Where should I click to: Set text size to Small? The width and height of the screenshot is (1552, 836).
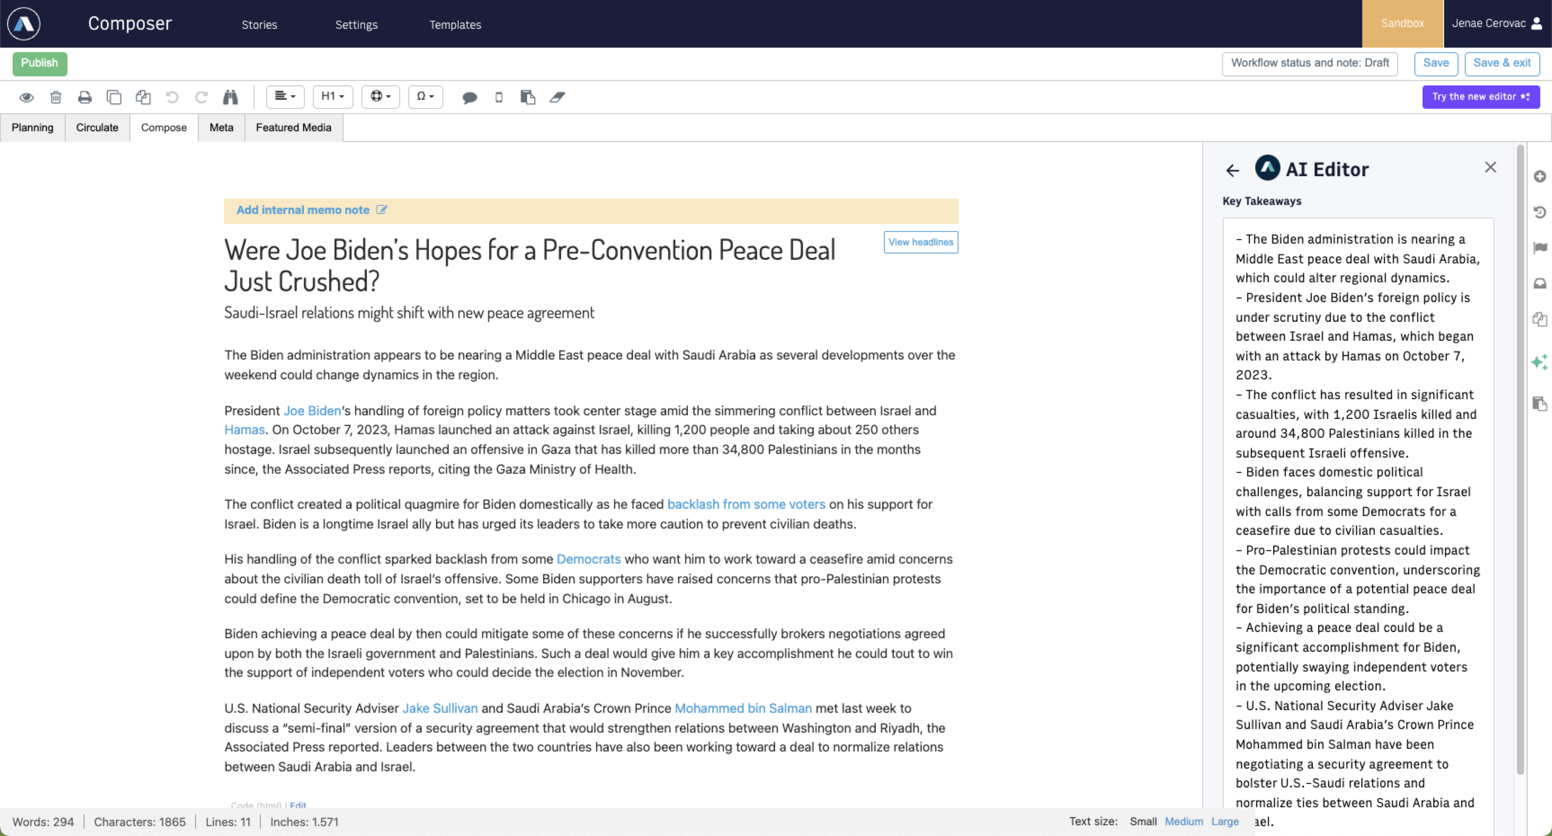pyautogui.click(x=1143, y=822)
